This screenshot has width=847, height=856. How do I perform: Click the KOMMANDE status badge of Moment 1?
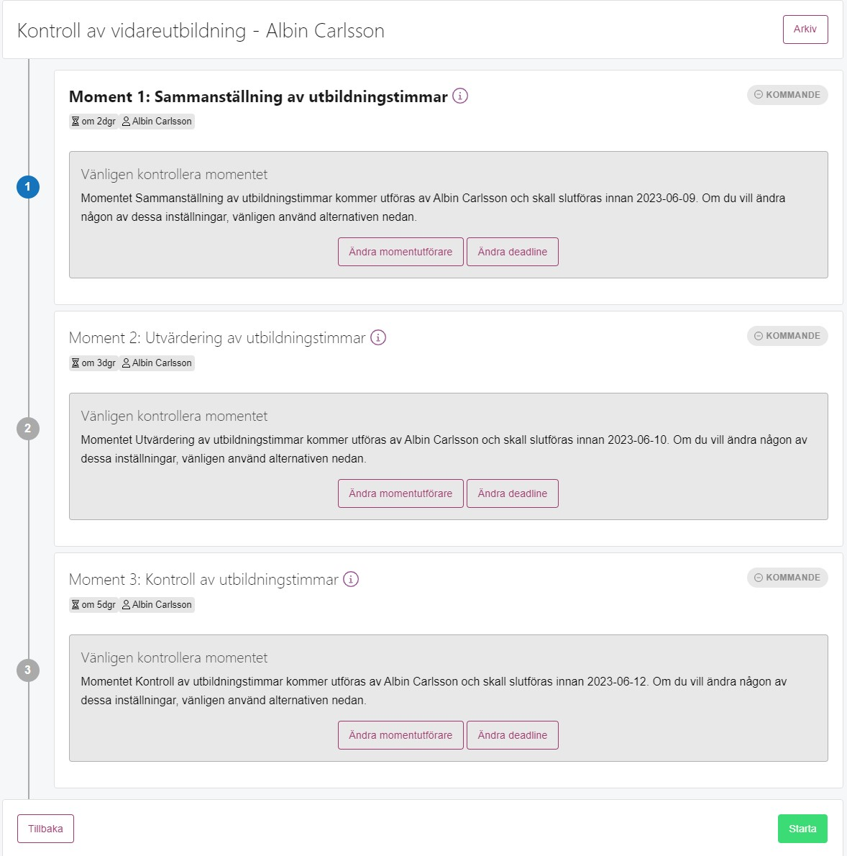click(787, 95)
